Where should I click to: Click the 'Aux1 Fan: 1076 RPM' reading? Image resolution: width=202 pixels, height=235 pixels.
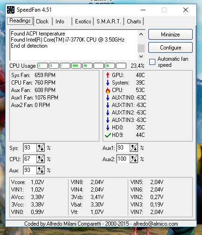point(35,98)
